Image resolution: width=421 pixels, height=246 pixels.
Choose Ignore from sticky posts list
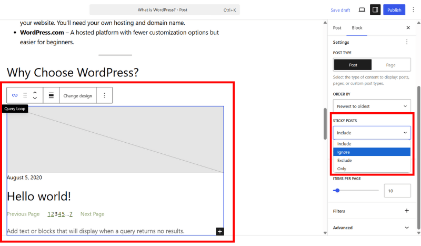[372, 152]
